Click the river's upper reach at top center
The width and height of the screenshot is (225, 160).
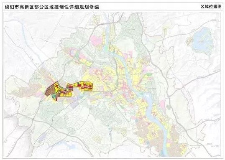[x=107, y=34]
